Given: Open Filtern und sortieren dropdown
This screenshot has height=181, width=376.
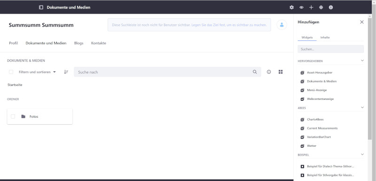Looking at the screenshot, I should click(37, 72).
